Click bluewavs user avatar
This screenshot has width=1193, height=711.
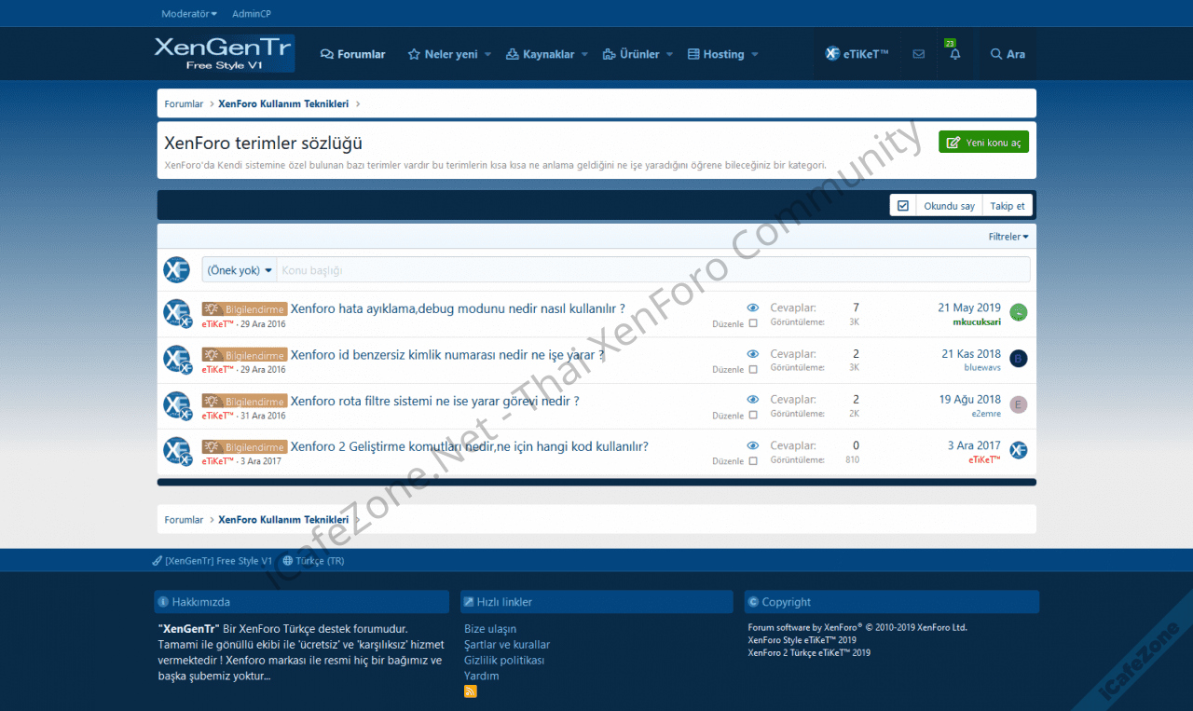1019,359
